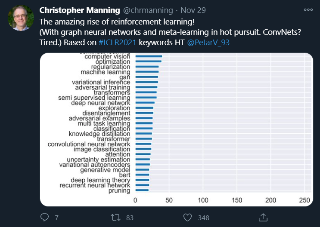Click the reply count 7
Image resolution: width=320 pixels, height=227 pixels.
pos(56,218)
